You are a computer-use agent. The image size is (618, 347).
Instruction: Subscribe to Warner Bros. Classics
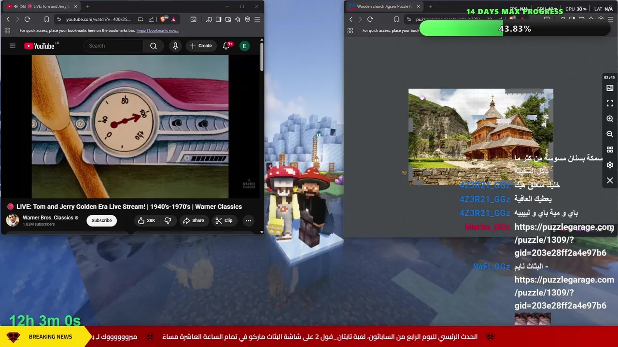coord(101,220)
